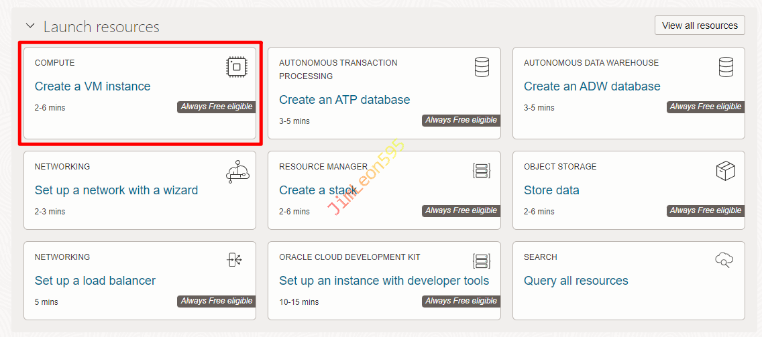Open Create an ADW database link
762x337 pixels.
click(x=592, y=86)
